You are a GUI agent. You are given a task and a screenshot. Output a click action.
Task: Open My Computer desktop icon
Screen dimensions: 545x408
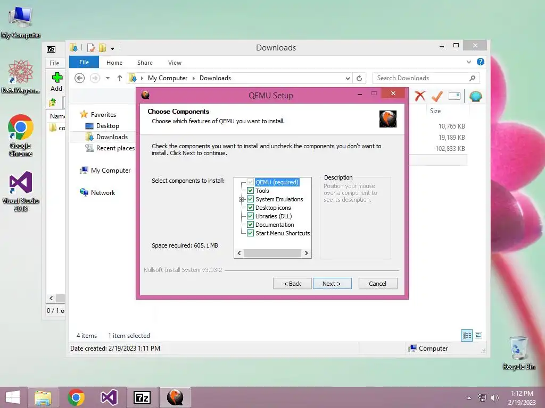tap(21, 22)
